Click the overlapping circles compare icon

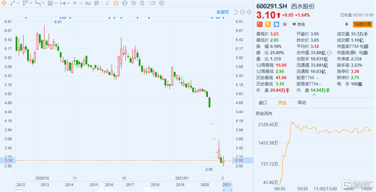pos(153,3)
